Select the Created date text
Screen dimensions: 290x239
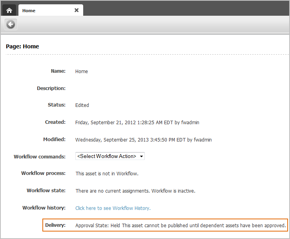[x=137, y=123]
